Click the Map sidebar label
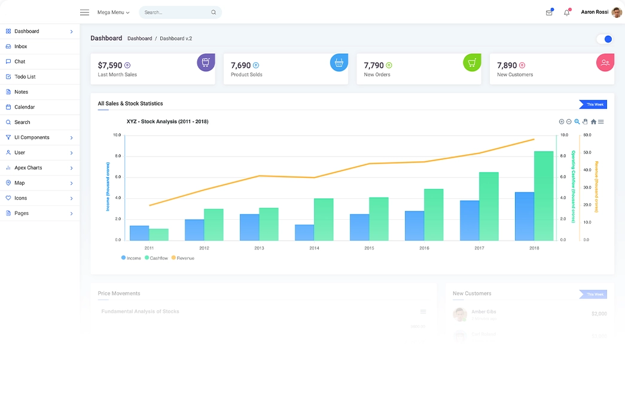 20,183
